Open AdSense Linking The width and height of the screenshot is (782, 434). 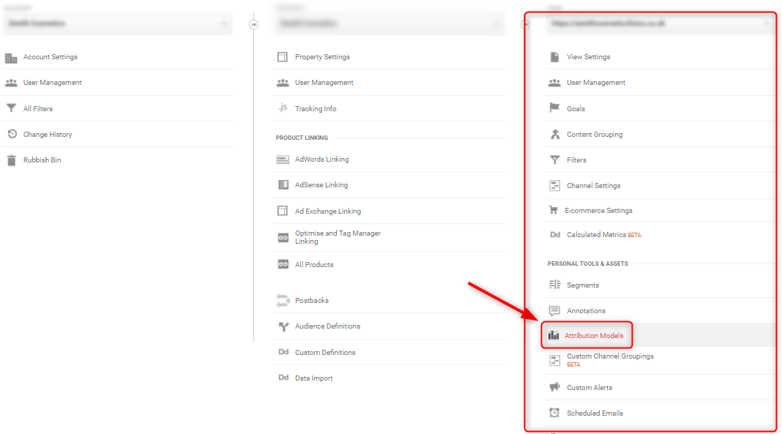click(321, 185)
